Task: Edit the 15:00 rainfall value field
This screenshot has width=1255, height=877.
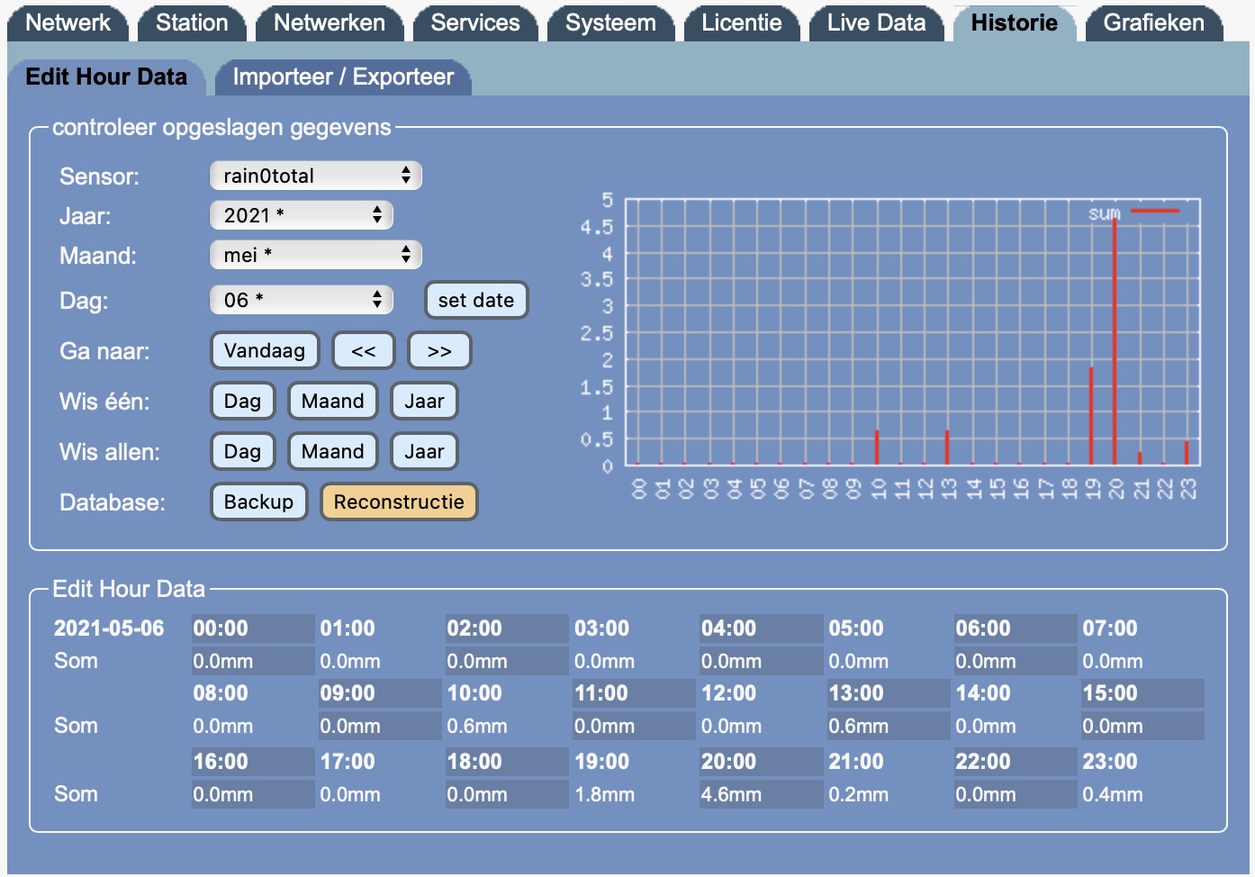Action: pos(1142,726)
